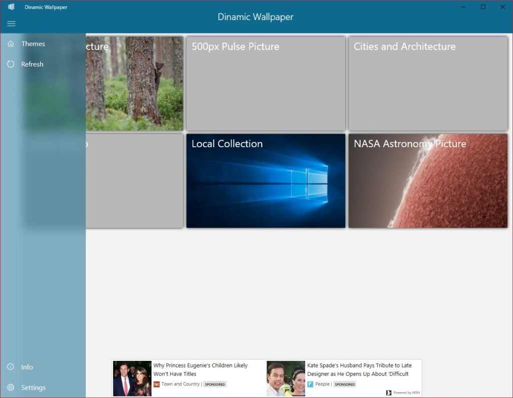Click the SPONSORED label next to Town and Country
The width and height of the screenshot is (513, 398).
pyautogui.click(x=214, y=384)
